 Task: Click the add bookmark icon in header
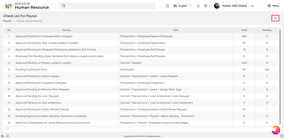[167, 6]
